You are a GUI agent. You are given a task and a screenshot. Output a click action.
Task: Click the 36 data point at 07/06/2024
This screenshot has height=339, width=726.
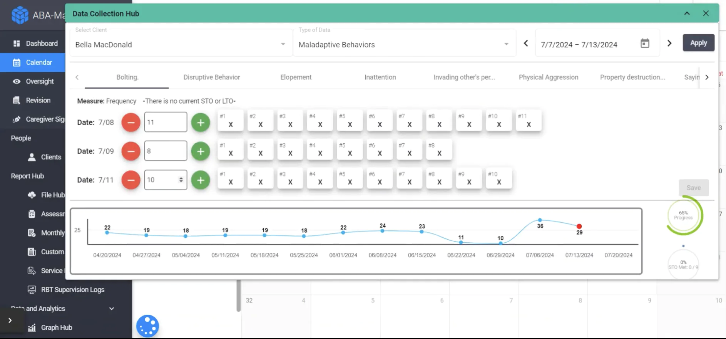pyautogui.click(x=540, y=220)
